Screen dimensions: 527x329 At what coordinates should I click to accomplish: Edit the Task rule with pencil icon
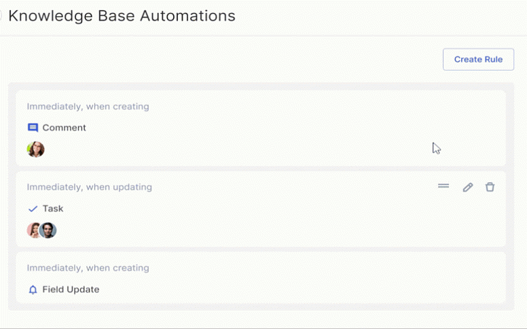coord(467,187)
